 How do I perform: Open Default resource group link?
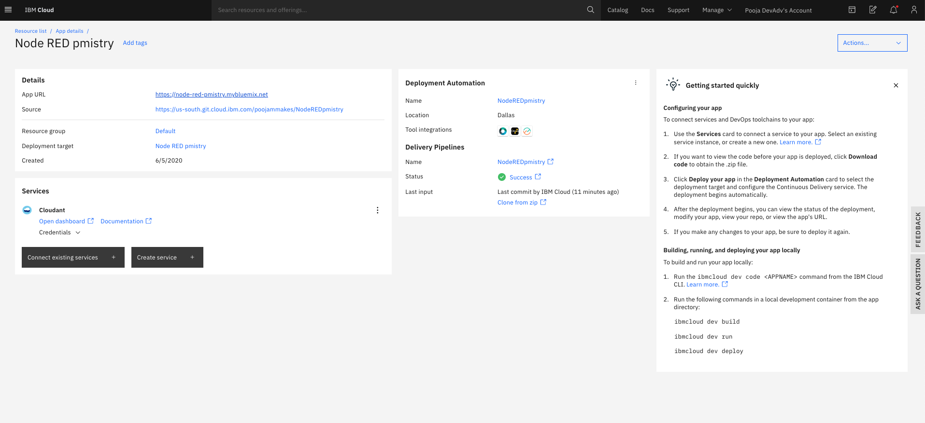tap(165, 131)
